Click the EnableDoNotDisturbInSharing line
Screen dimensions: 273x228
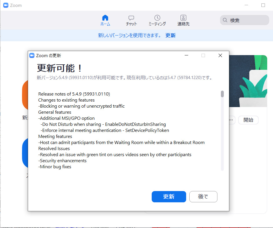(103, 124)
